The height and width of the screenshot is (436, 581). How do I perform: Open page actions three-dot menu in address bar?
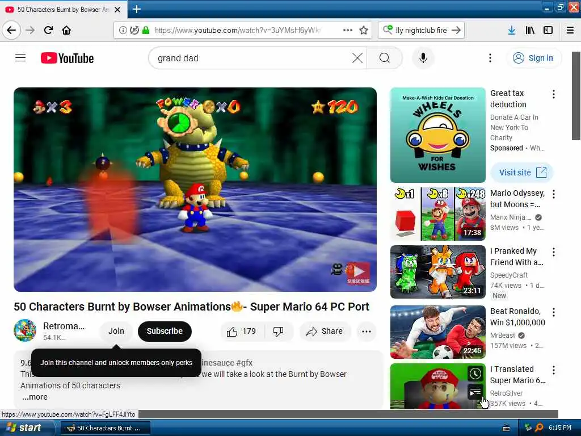coord(348,30)
